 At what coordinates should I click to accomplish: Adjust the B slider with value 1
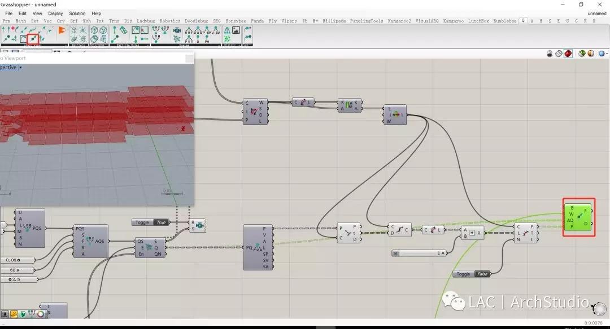(x=420, y=253)
